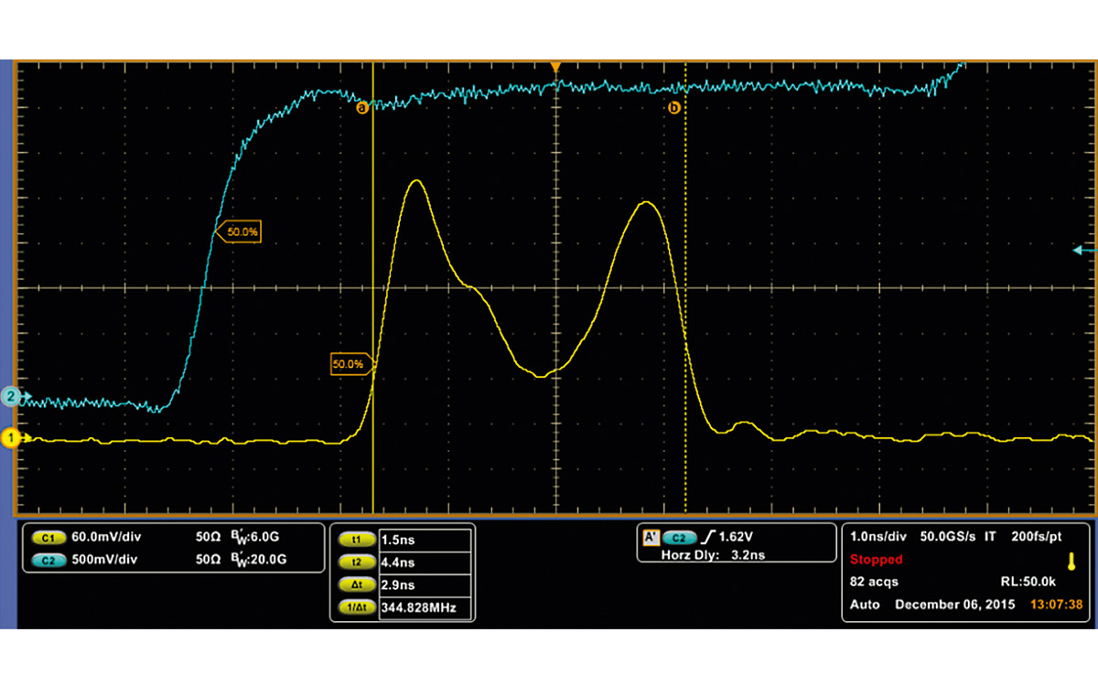Select the orange trigger position marker
The width and height of the screenshot is (1098, 686).
[554, 68]
